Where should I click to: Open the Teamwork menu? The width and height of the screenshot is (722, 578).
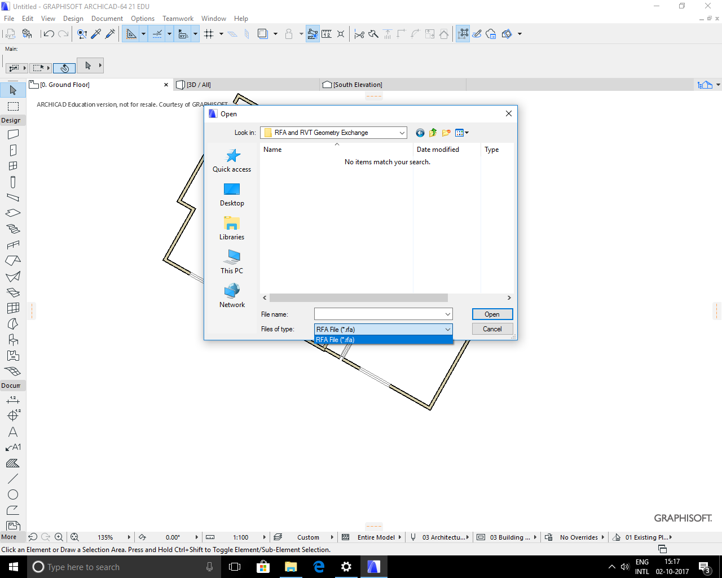(178, 18)
